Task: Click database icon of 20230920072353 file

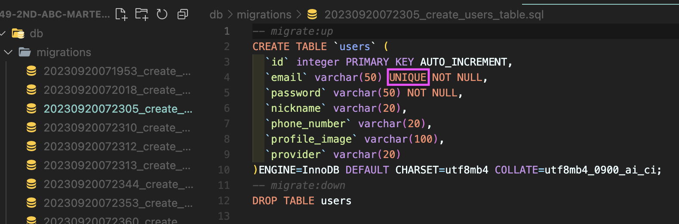Action: point(31,203)
